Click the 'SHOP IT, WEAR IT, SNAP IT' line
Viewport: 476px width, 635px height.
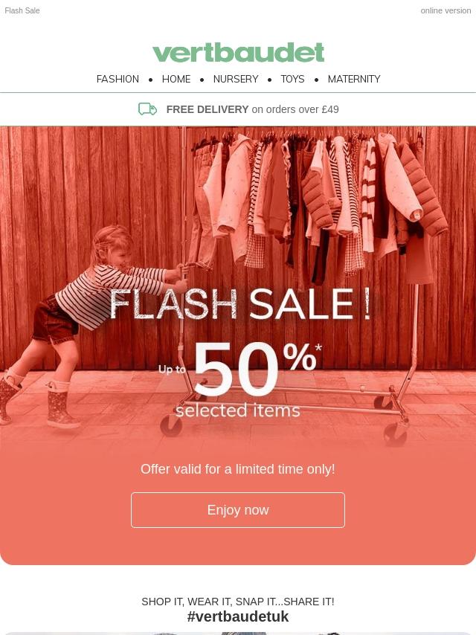238,602
